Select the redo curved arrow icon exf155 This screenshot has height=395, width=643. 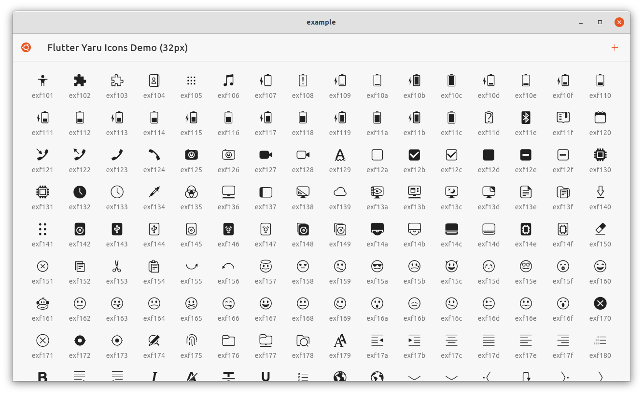point(191,266)
